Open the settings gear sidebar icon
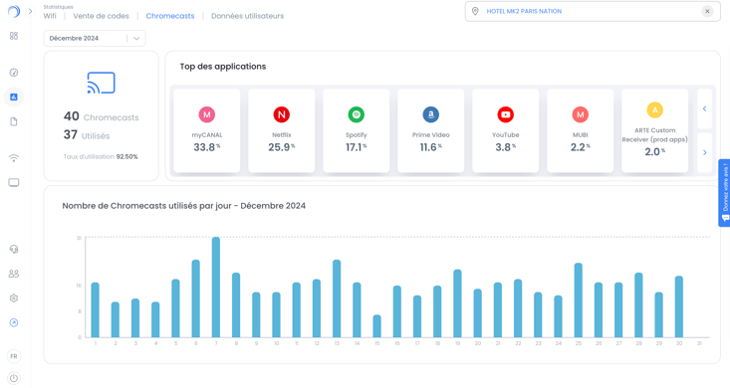This screenshot has height=388, width=730. 14,298
